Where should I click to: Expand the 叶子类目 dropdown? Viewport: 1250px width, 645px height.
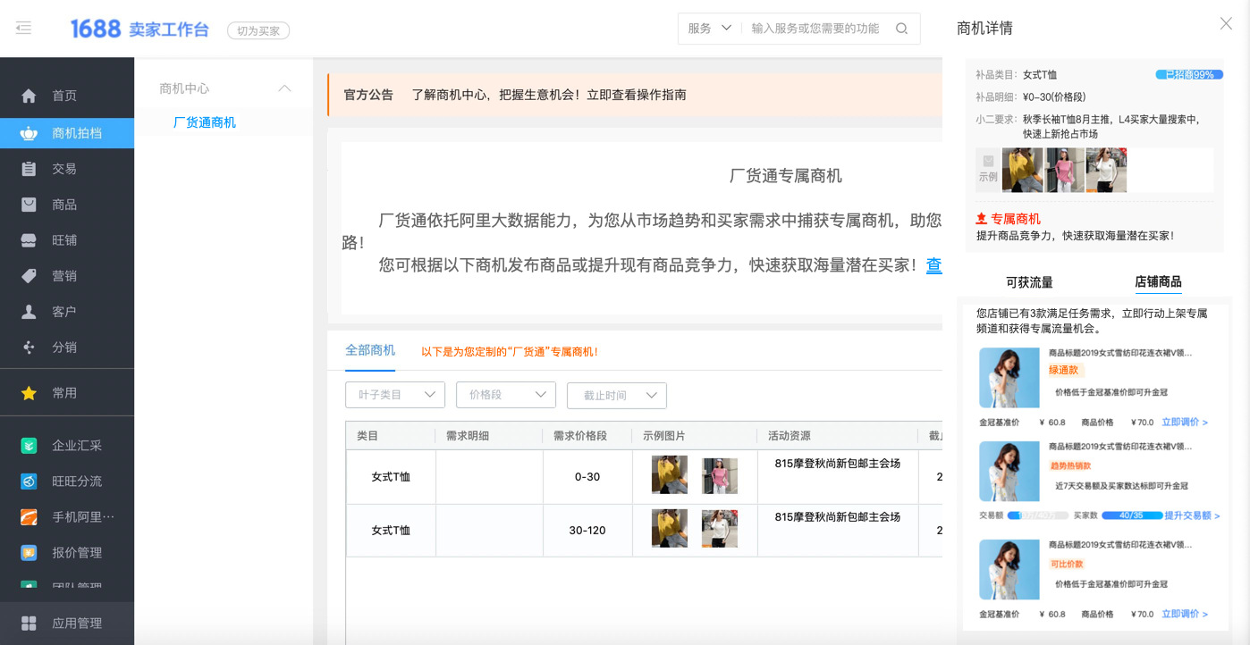(395, 395)
